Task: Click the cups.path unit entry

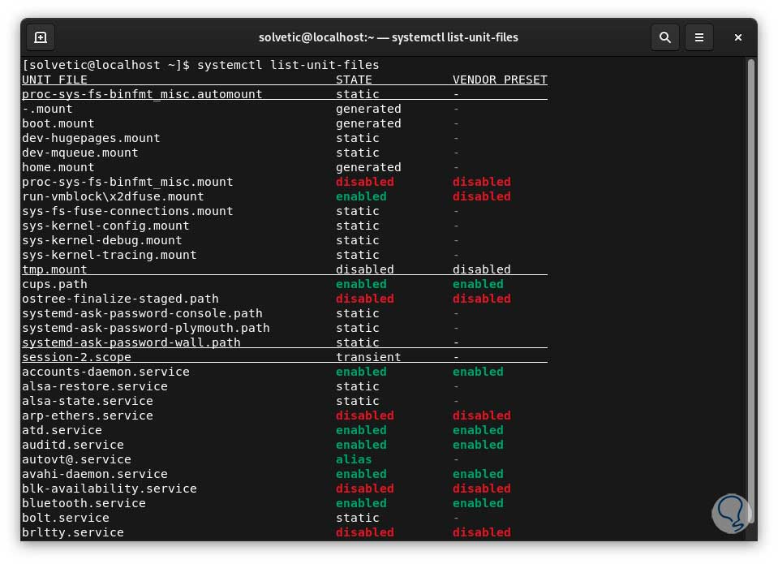Action: (54, 284)
